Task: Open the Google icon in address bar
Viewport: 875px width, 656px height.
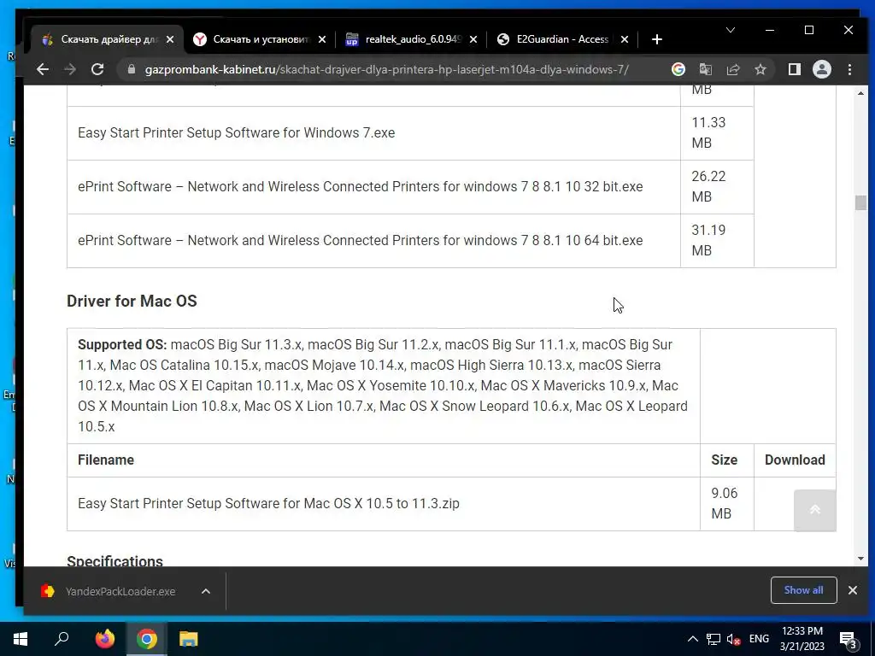Action: point(678,69)
